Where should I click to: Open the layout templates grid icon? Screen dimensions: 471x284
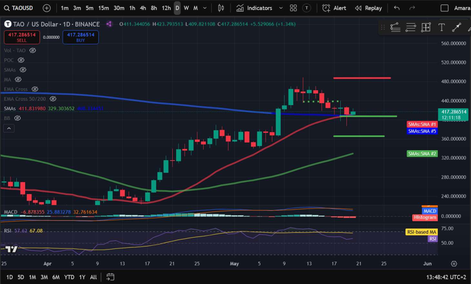(293, 8)
